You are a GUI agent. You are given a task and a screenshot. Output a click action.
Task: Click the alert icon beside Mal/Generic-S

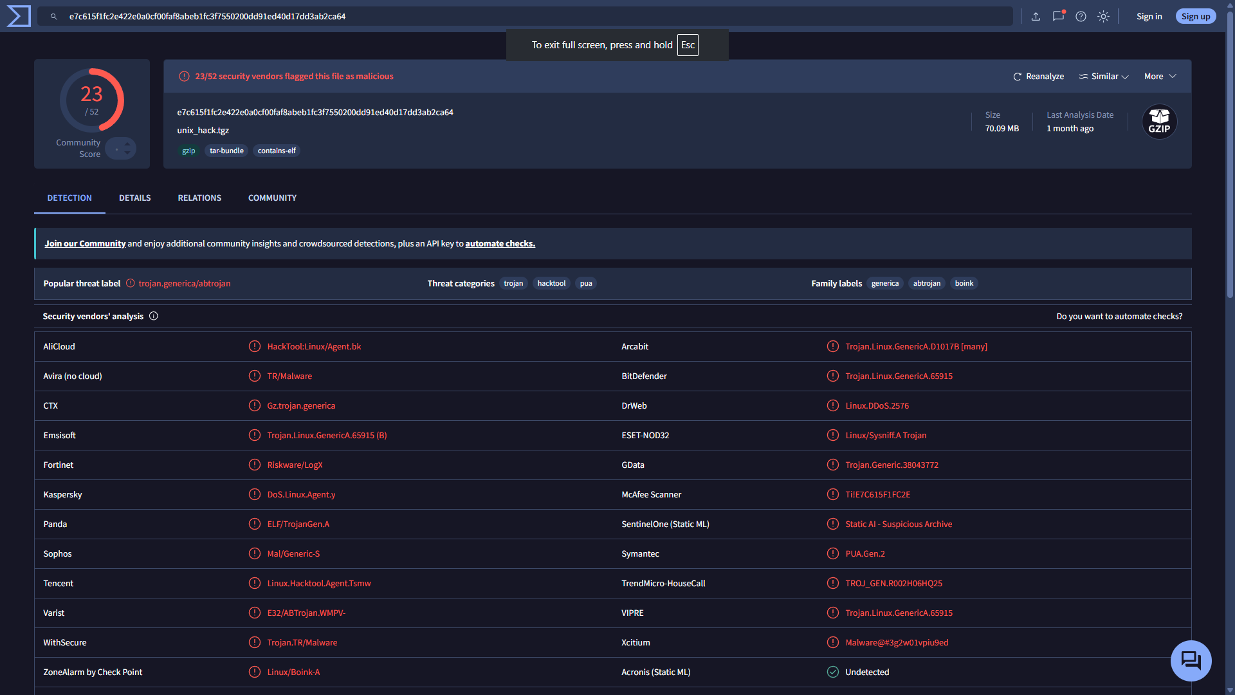coord(255,553)
